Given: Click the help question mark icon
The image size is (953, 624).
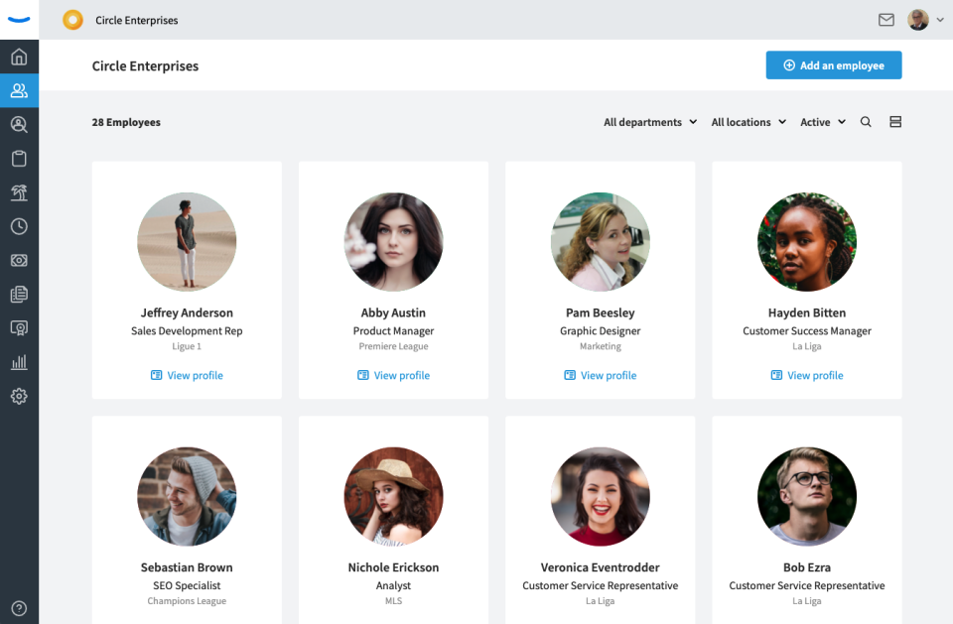Looking at the screenshot, I should [x=19, y=608].
